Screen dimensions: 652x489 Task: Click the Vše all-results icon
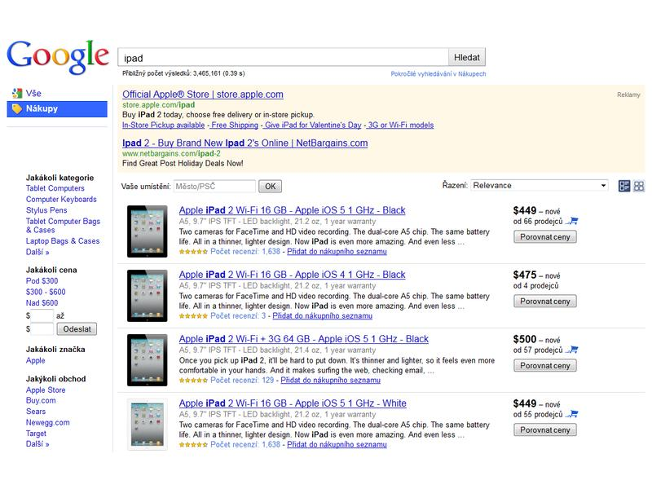coord(17,93)
